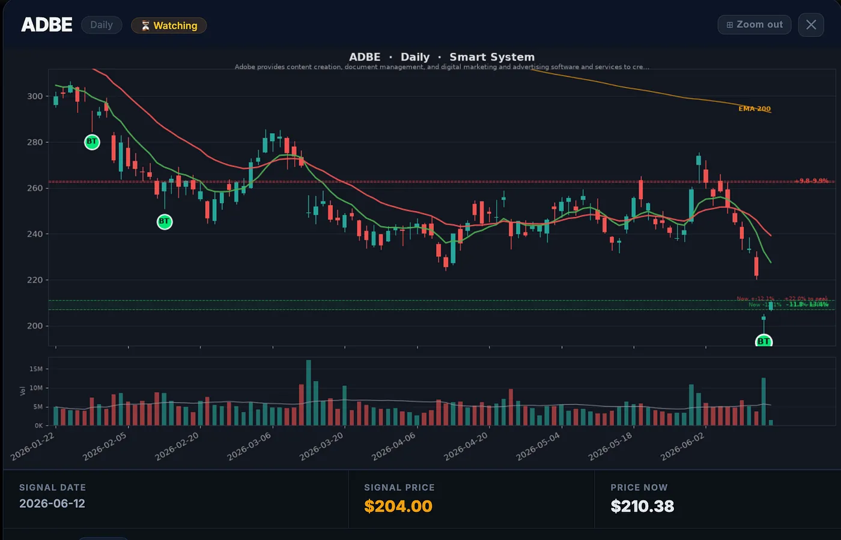
Task: Click the chart title 'ADBE · Daily · Smart System'
Action: (x=442, y=57)
